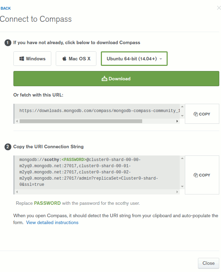This screenshot has height=272, width=221.
Task: Click the Windows logo icon
Action: [22, 59]
